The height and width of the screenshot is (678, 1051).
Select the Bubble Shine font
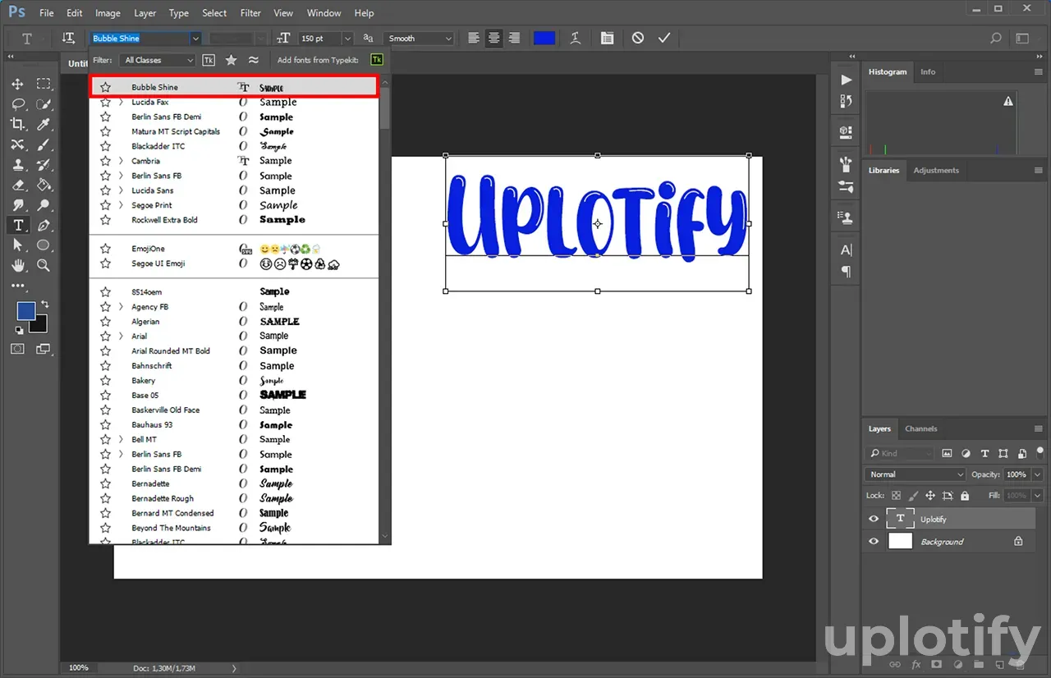233,87
